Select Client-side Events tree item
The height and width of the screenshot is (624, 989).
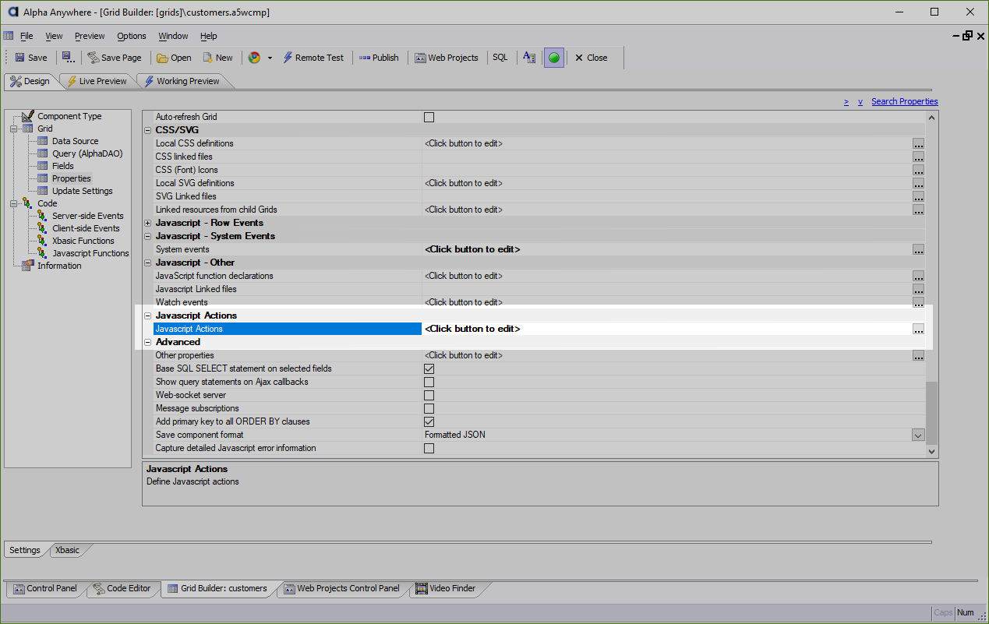click(x=86, y=228)
